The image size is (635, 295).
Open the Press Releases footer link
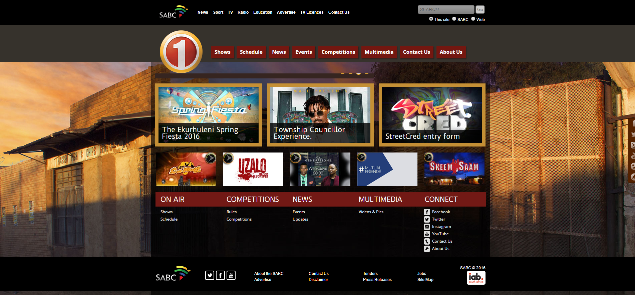(x=377, y=280)
